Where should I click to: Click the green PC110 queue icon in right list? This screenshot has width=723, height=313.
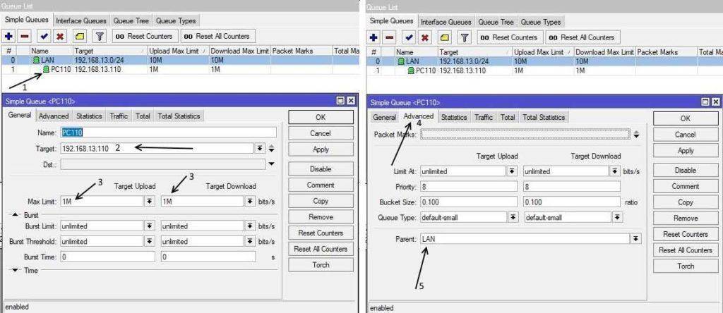click(x=412, y=70)
